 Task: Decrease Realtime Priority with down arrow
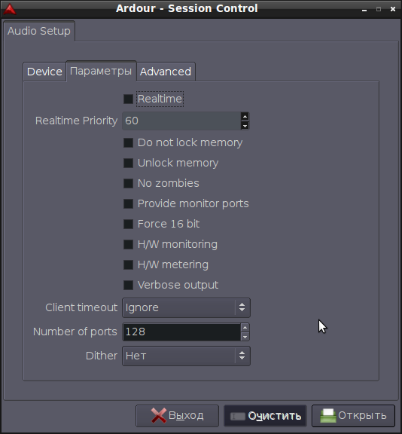click(x=245, y=126)
